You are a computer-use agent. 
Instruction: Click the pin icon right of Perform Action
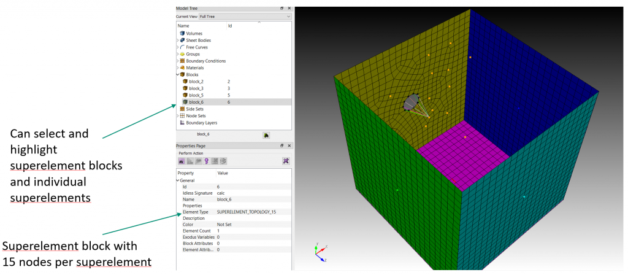click(x=286, y=161)
